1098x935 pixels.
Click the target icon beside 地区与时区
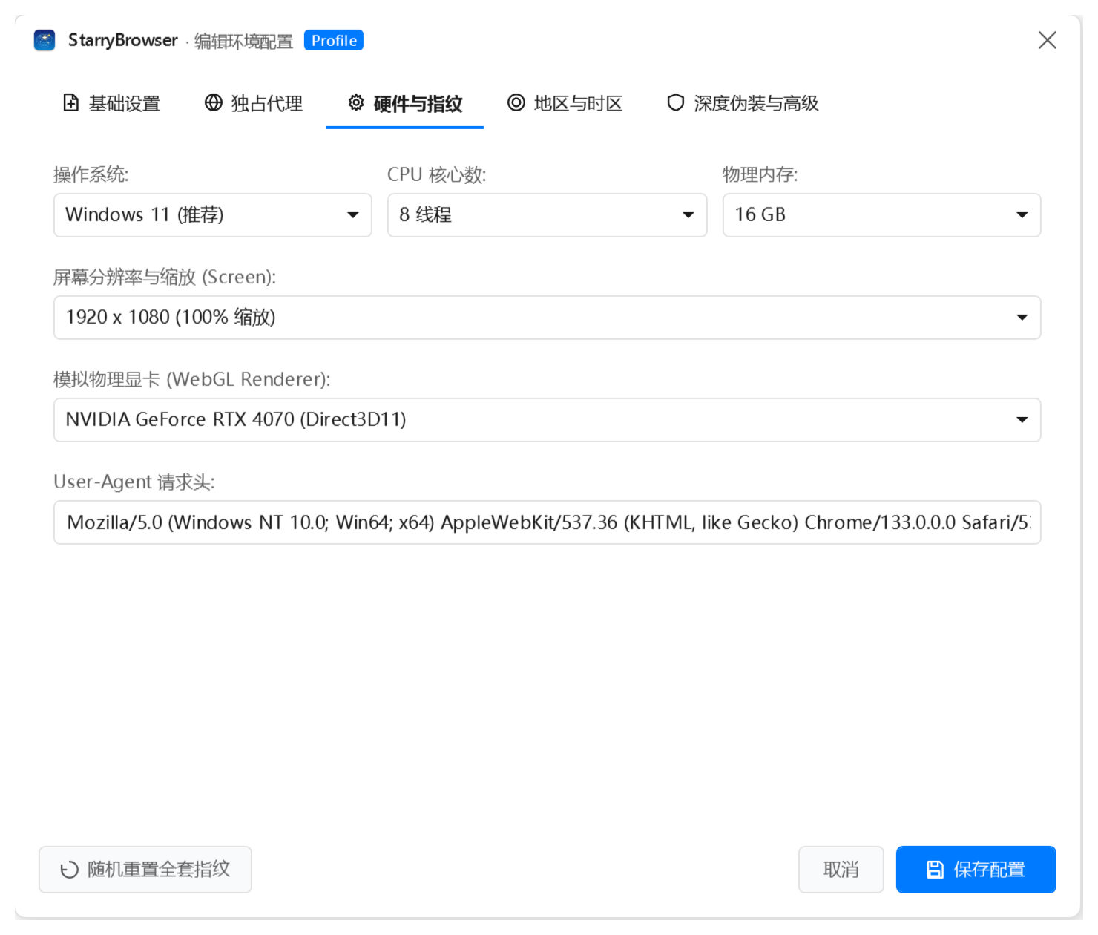(516, 102)
